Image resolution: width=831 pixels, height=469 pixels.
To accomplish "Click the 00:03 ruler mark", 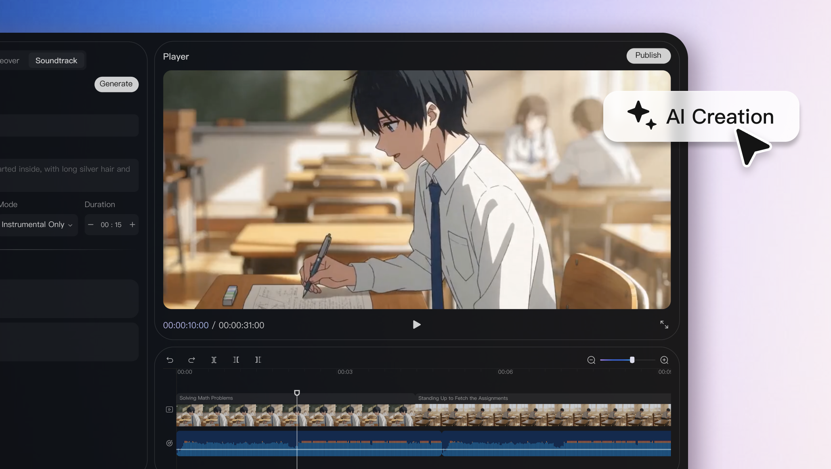I will [x=345, y=372].
